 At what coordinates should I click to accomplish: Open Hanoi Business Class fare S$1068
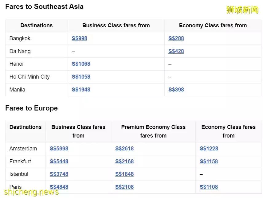click(81, 64)
